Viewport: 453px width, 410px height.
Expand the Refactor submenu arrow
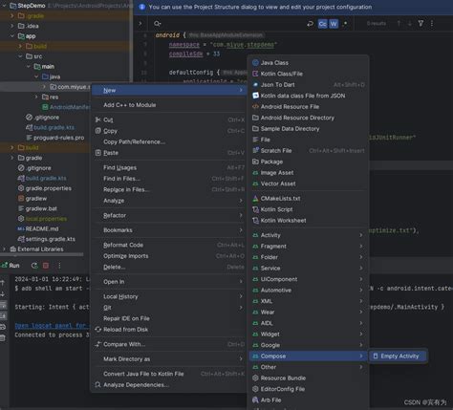241,215
